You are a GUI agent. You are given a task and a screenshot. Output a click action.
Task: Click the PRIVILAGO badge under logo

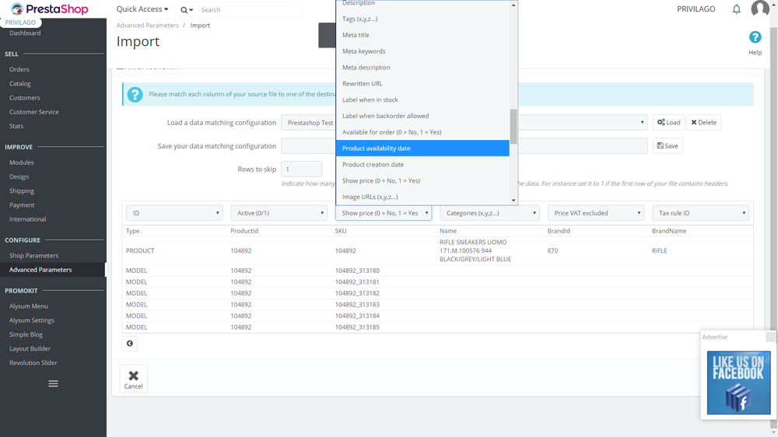20,23
